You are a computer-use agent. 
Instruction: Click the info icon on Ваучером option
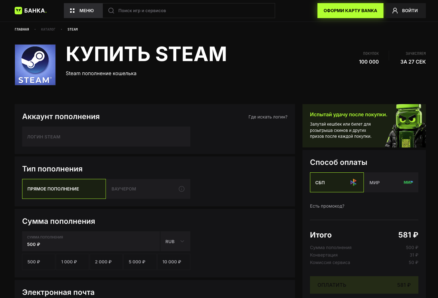(x=182, y=189)
